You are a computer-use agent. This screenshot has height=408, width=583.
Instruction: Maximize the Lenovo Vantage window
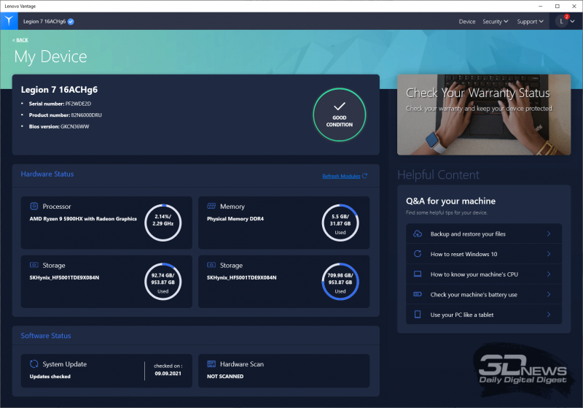point(557,6)
